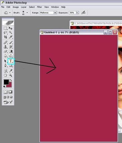
Task: Select the Brush tool
Action: click(11, 43)
